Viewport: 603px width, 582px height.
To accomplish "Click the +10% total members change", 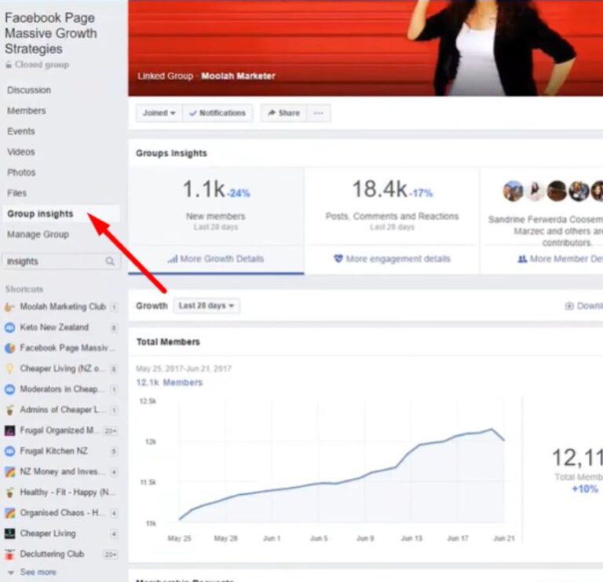I will point(584,489).
